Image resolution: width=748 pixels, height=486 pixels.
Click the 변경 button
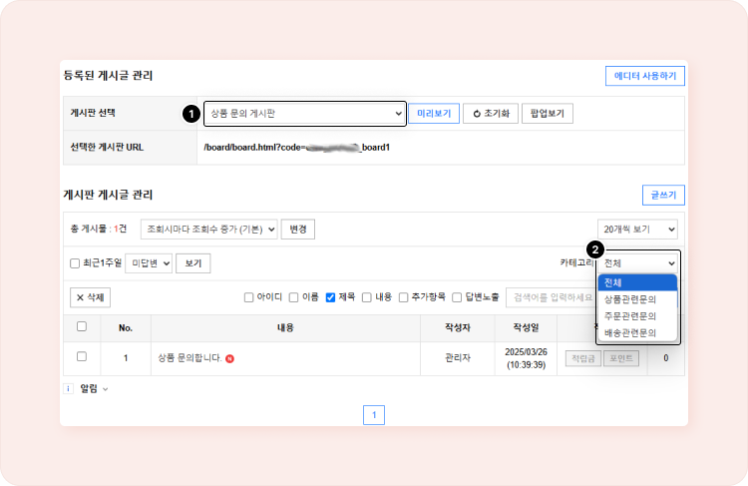click(297, 230)
